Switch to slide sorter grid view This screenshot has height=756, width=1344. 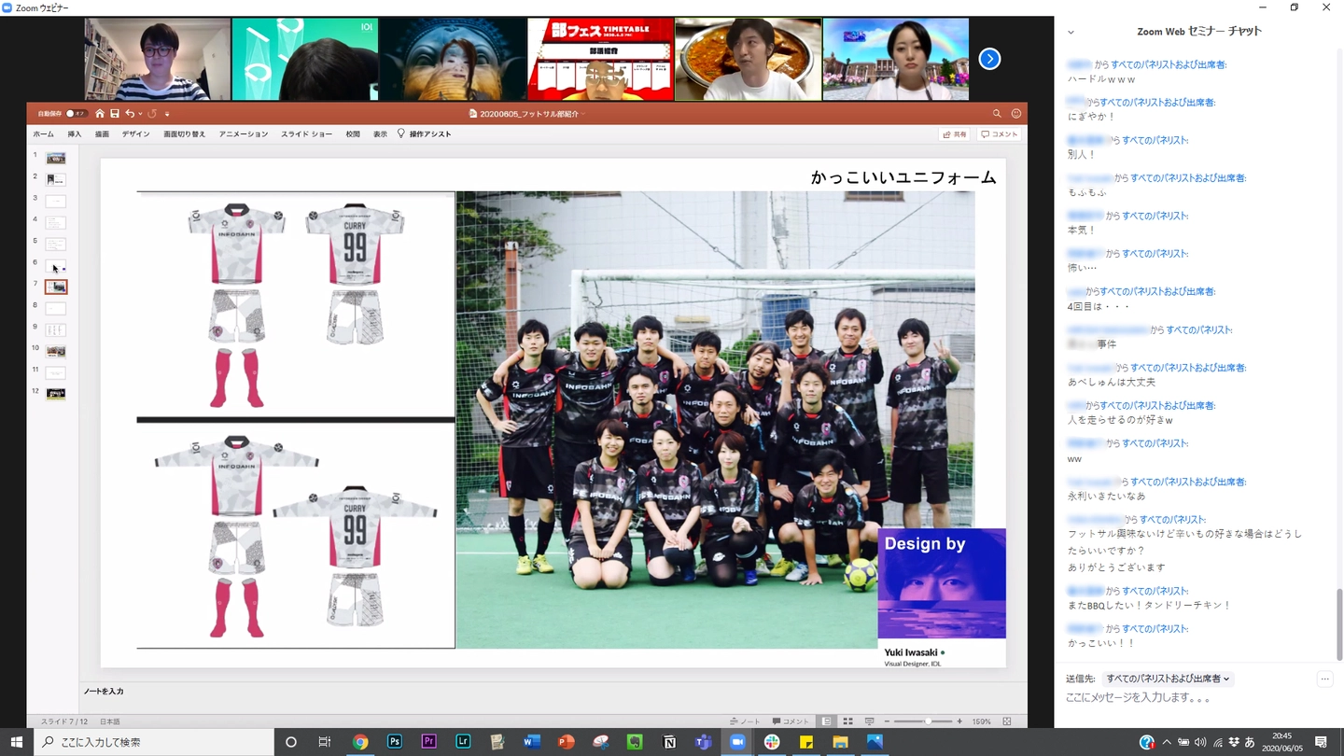coord(847,721)
